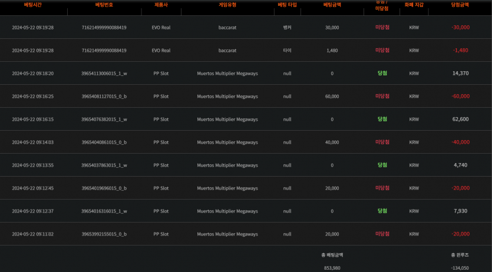Click the timestamp 2024-05-22 09:18:20

tap(32, 74)
